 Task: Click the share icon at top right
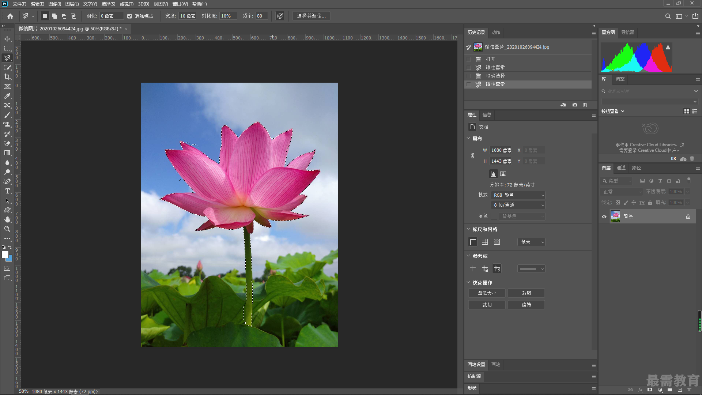[x=695, y=16]
